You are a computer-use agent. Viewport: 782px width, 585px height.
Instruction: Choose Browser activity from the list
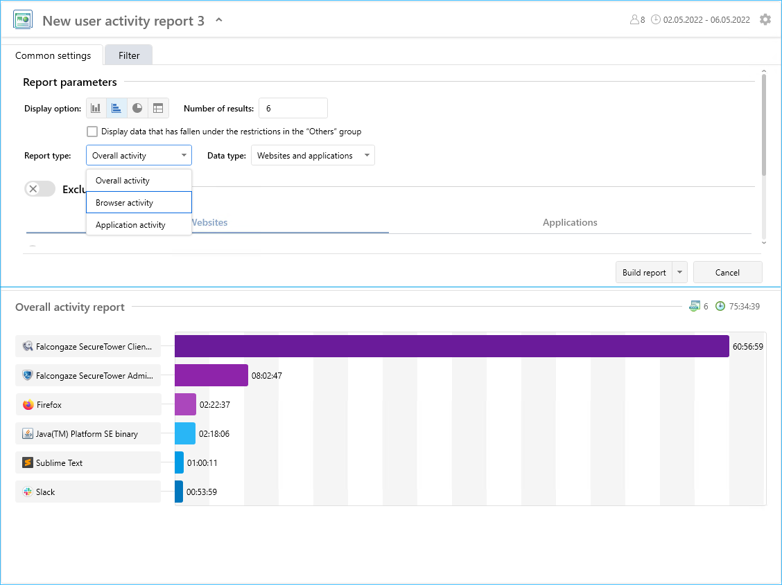139,203
